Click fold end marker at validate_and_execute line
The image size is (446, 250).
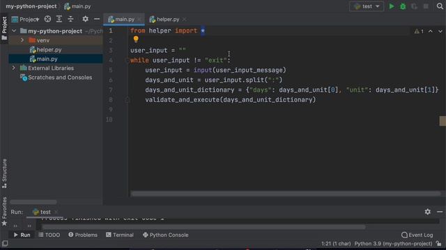[x=127, y=100]
